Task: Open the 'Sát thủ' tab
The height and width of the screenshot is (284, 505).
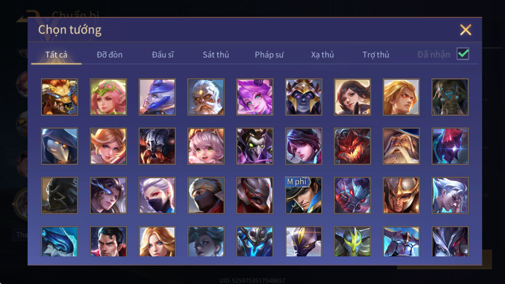Action: 216,55
